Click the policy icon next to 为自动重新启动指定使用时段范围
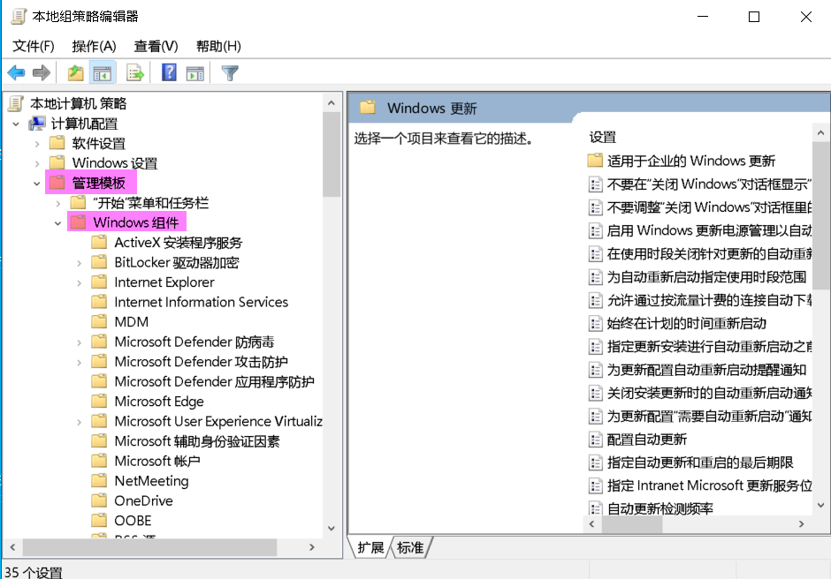The width and height of the screenshot is (831, 579). (595, 277)
